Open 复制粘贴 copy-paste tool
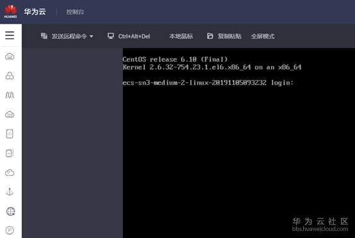Image resolution: width=355 pixels, height=238 pixels. click(x=229, y=36)
